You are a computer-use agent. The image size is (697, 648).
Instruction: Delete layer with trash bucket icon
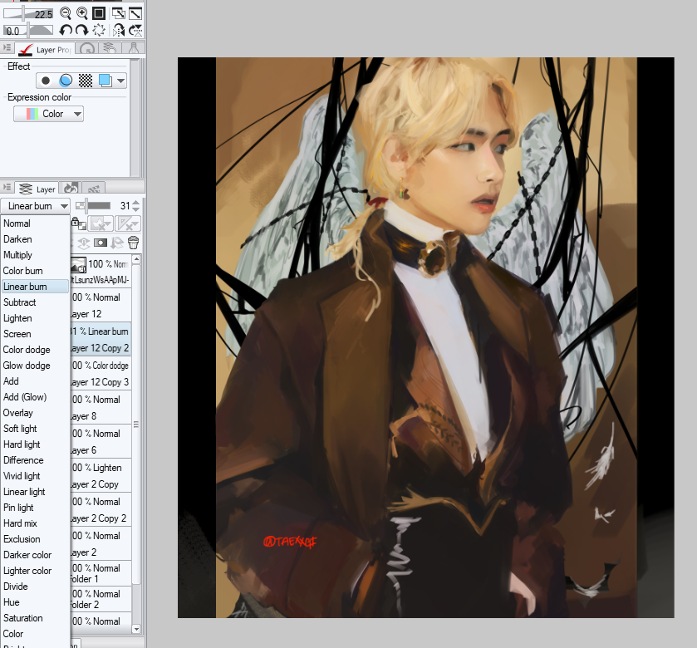(134, 243)
